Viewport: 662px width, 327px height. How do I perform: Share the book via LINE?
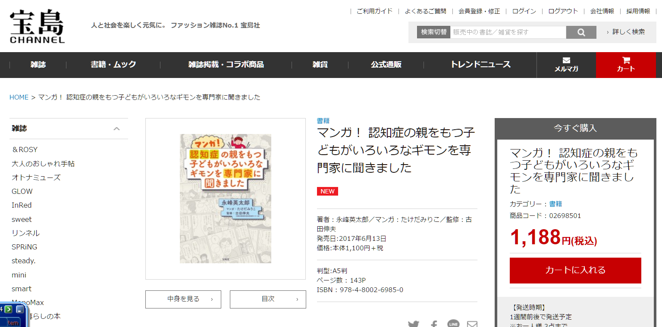pos(453,324)
